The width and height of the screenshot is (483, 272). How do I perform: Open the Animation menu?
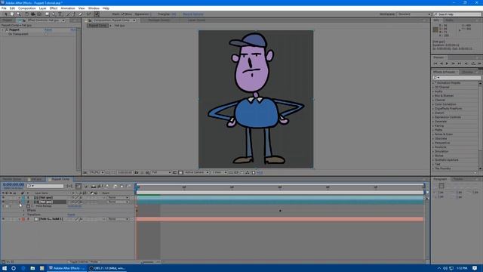tap(67, 8)
